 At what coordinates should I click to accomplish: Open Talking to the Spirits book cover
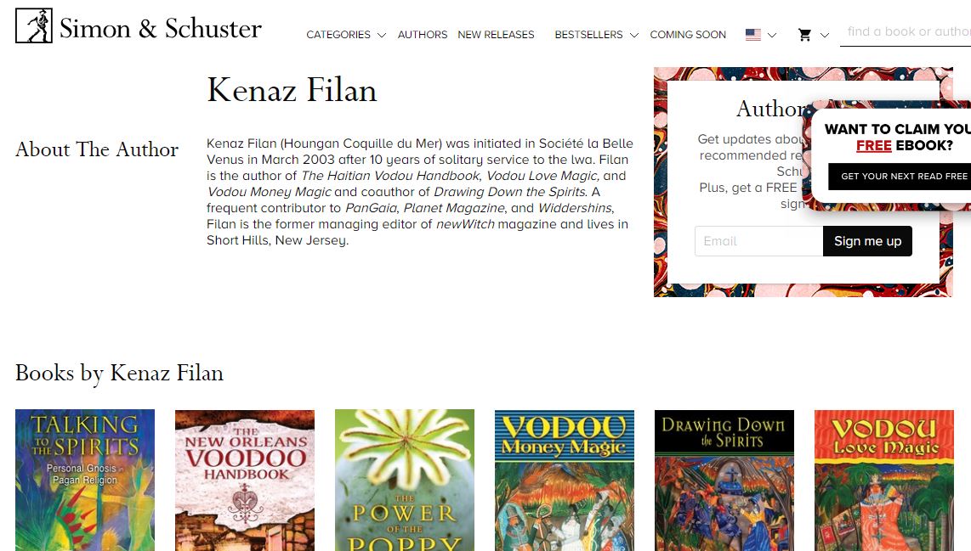point(85,480)
